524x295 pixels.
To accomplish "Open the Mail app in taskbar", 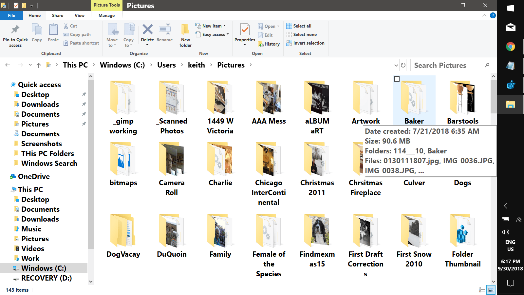I will [x=510, y=27].
